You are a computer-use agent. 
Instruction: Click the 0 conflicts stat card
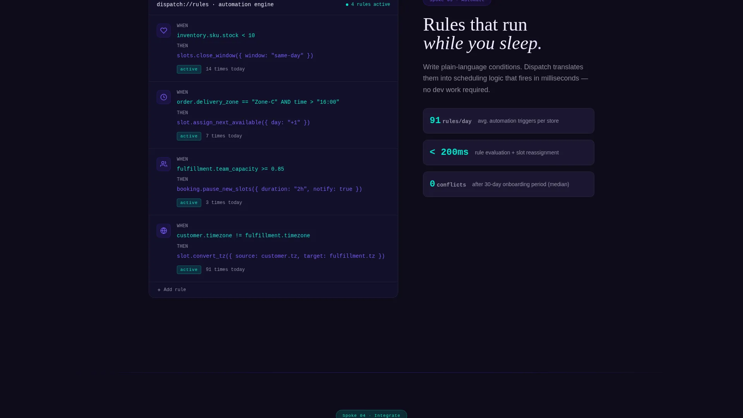tap(508, 184)
